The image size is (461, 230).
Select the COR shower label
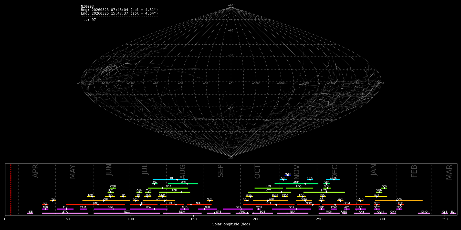pyautogui.click(x=113, y=187)
